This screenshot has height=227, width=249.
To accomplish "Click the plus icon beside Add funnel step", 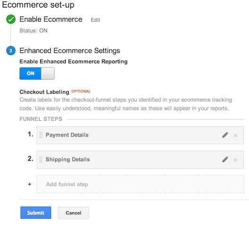I will [30, 184].
